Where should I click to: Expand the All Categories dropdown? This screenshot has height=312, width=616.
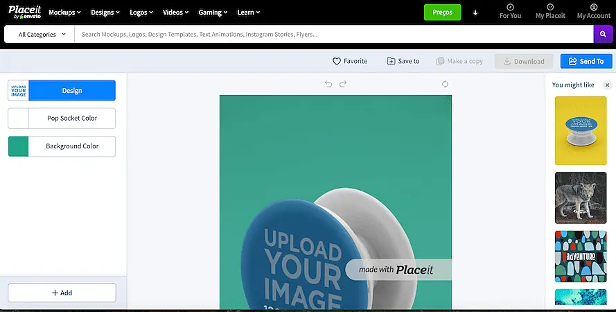(39, 34)
